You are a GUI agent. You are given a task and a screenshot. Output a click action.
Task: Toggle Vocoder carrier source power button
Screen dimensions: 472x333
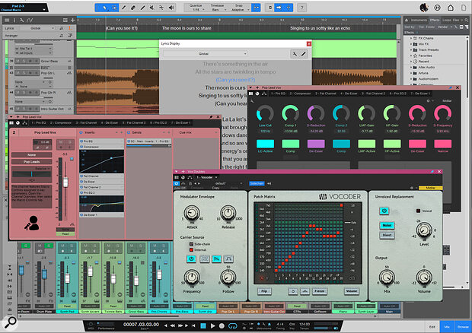point(191,258)
